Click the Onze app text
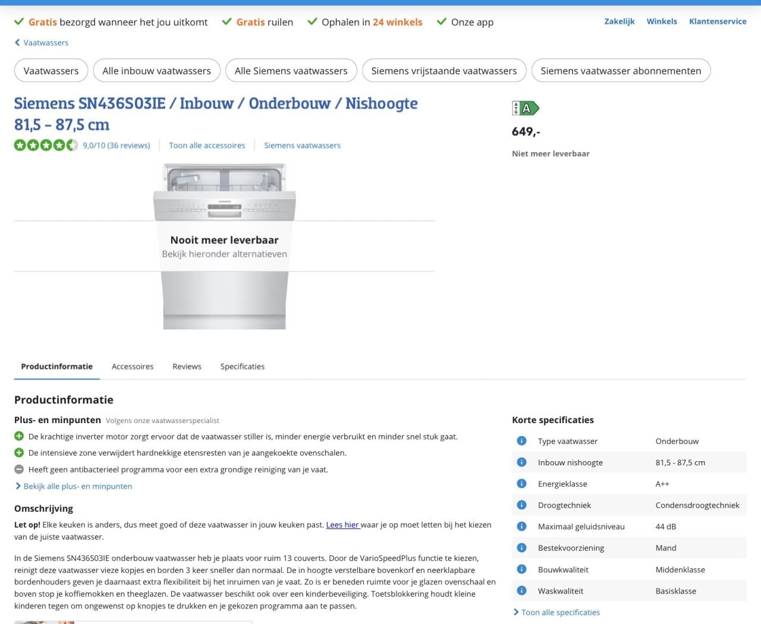Viewport: 761px width, 624px height. coord(472,22)
